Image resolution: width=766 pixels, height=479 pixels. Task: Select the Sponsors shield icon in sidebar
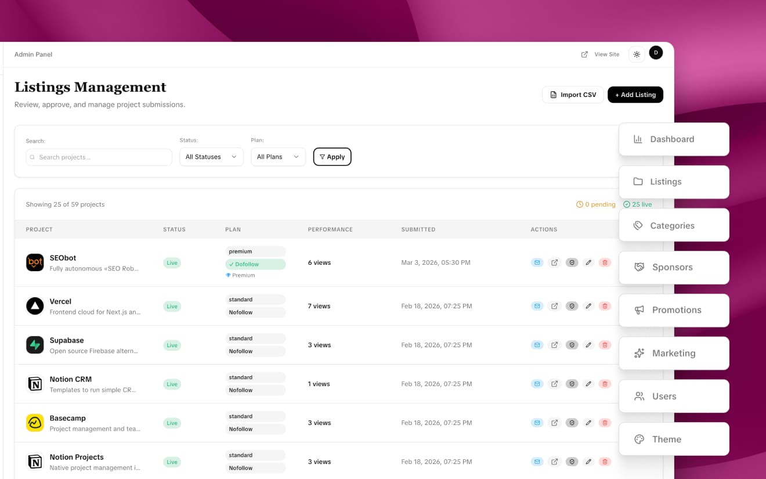coord(639,267)
